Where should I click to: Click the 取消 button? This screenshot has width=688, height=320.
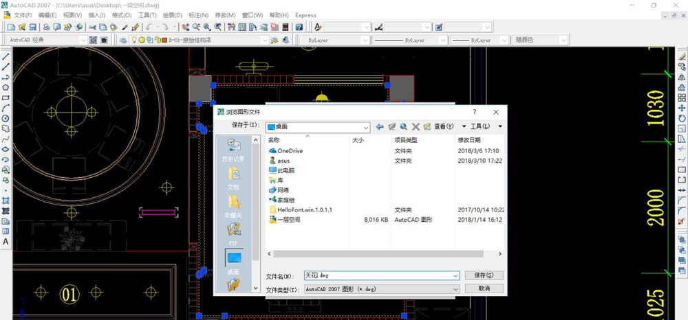pyautogui.click(x=484, y=289)
